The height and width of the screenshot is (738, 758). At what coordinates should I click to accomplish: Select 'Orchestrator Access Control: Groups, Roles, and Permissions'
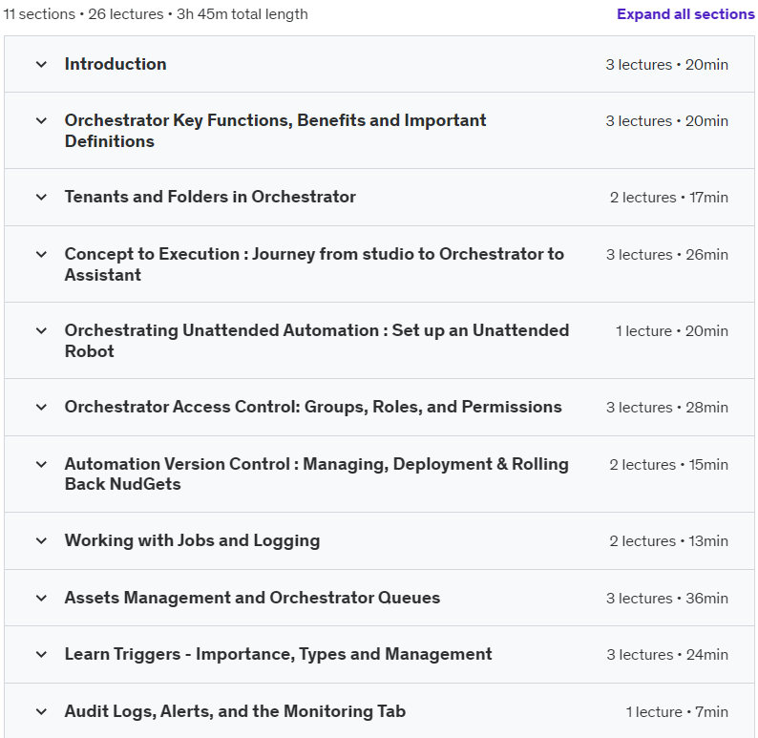313,407
